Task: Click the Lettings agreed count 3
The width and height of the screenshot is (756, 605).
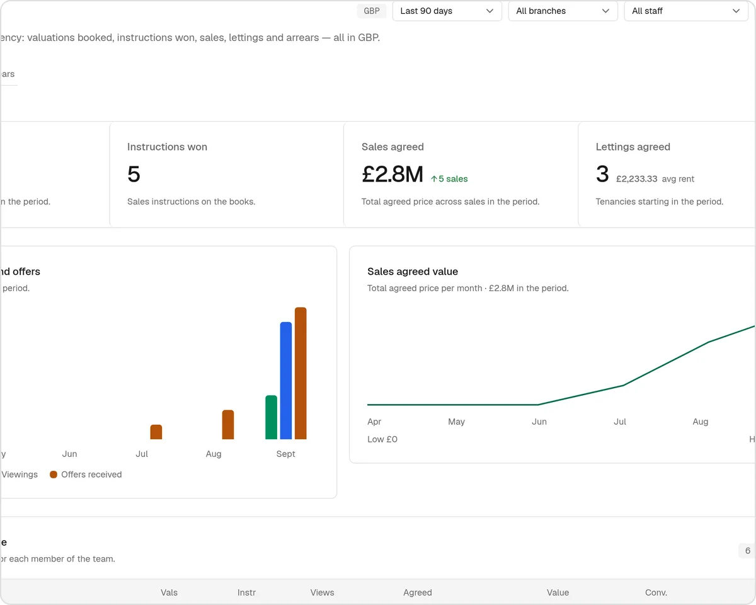Action: [602, 175]
